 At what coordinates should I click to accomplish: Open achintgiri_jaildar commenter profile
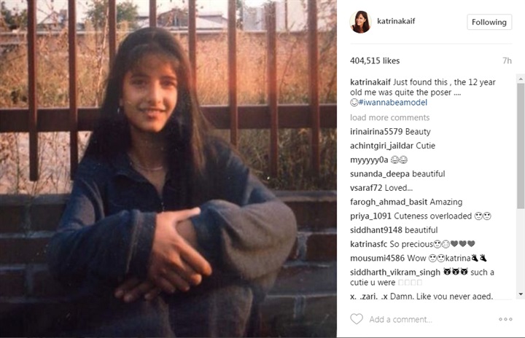coord(381,146)
